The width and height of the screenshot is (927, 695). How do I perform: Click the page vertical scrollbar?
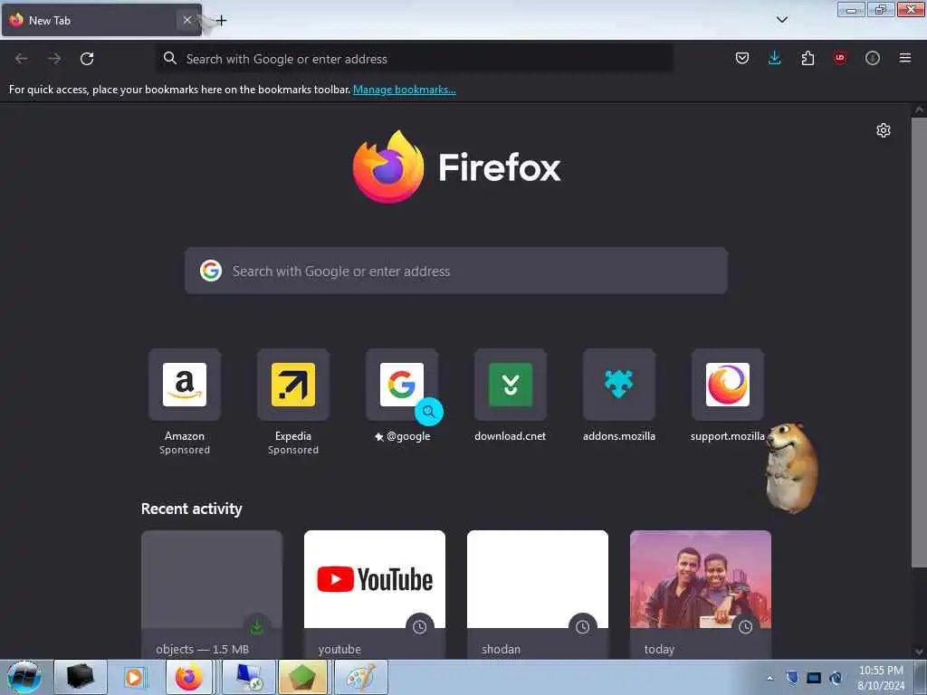919,343
